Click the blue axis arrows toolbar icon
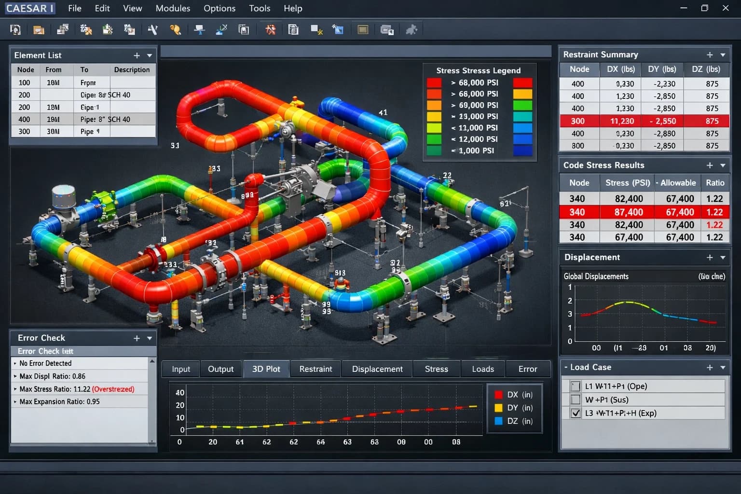 tap(221, 30)
